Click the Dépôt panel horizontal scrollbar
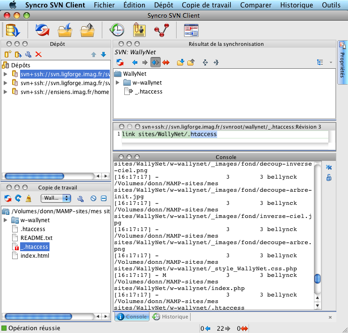 pos(35,176)
